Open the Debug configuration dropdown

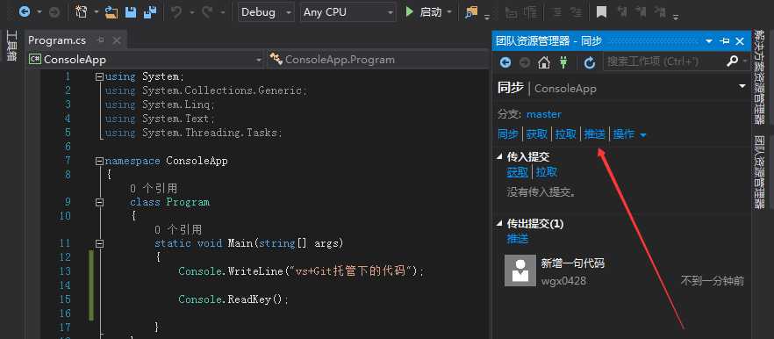point(267,12)
